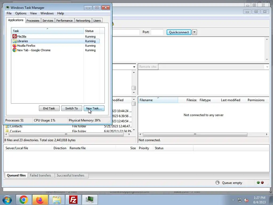Click the green activity indicator in FileZilla
Screen dimensions: 273x205
tap(258, 183)
